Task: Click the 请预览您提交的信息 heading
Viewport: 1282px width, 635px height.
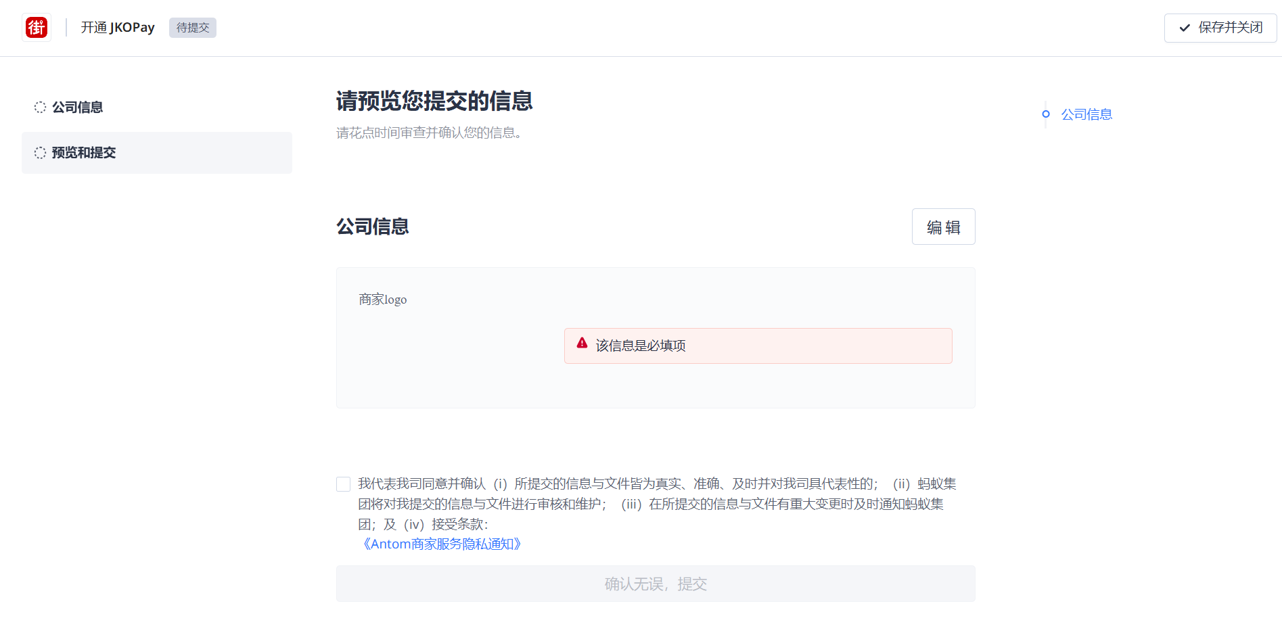Action: [434, 101]
